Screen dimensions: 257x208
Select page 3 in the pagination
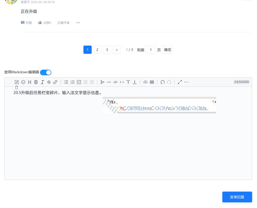pyautogui.click(x=107, y=50)
